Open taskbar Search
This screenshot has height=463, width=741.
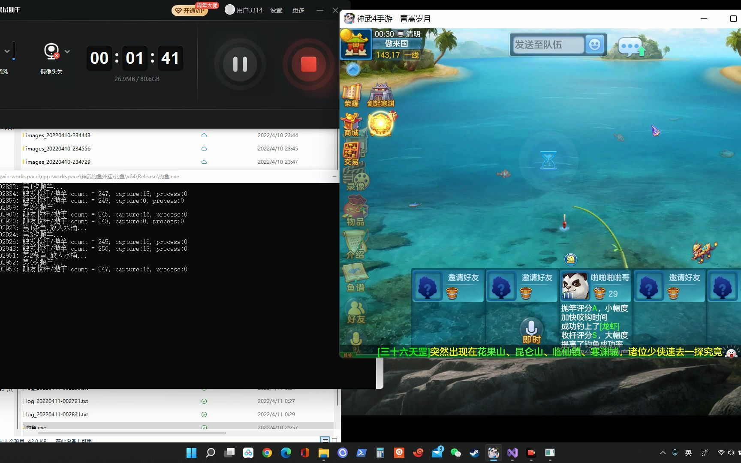pos(210,453)
